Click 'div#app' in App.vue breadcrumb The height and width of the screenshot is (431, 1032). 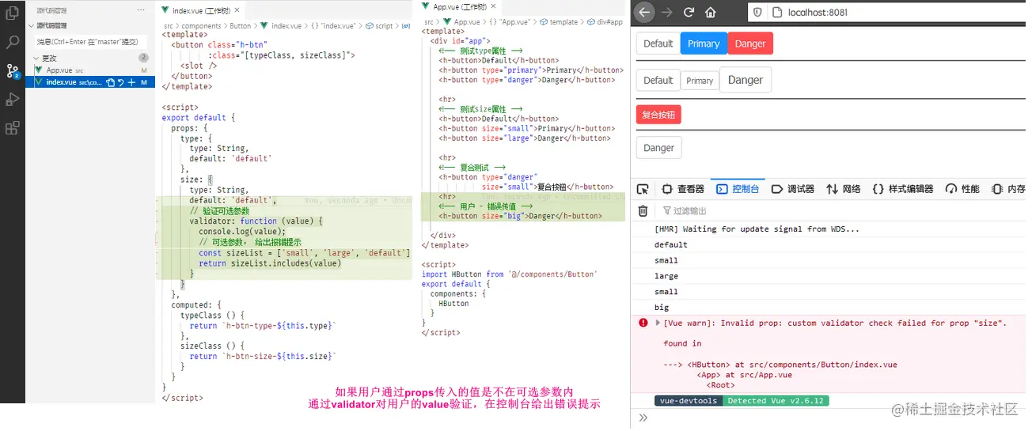coord(609,22)
